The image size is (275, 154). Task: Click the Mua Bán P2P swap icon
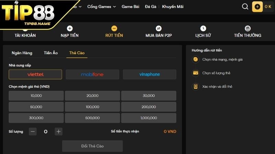(158, 28)
